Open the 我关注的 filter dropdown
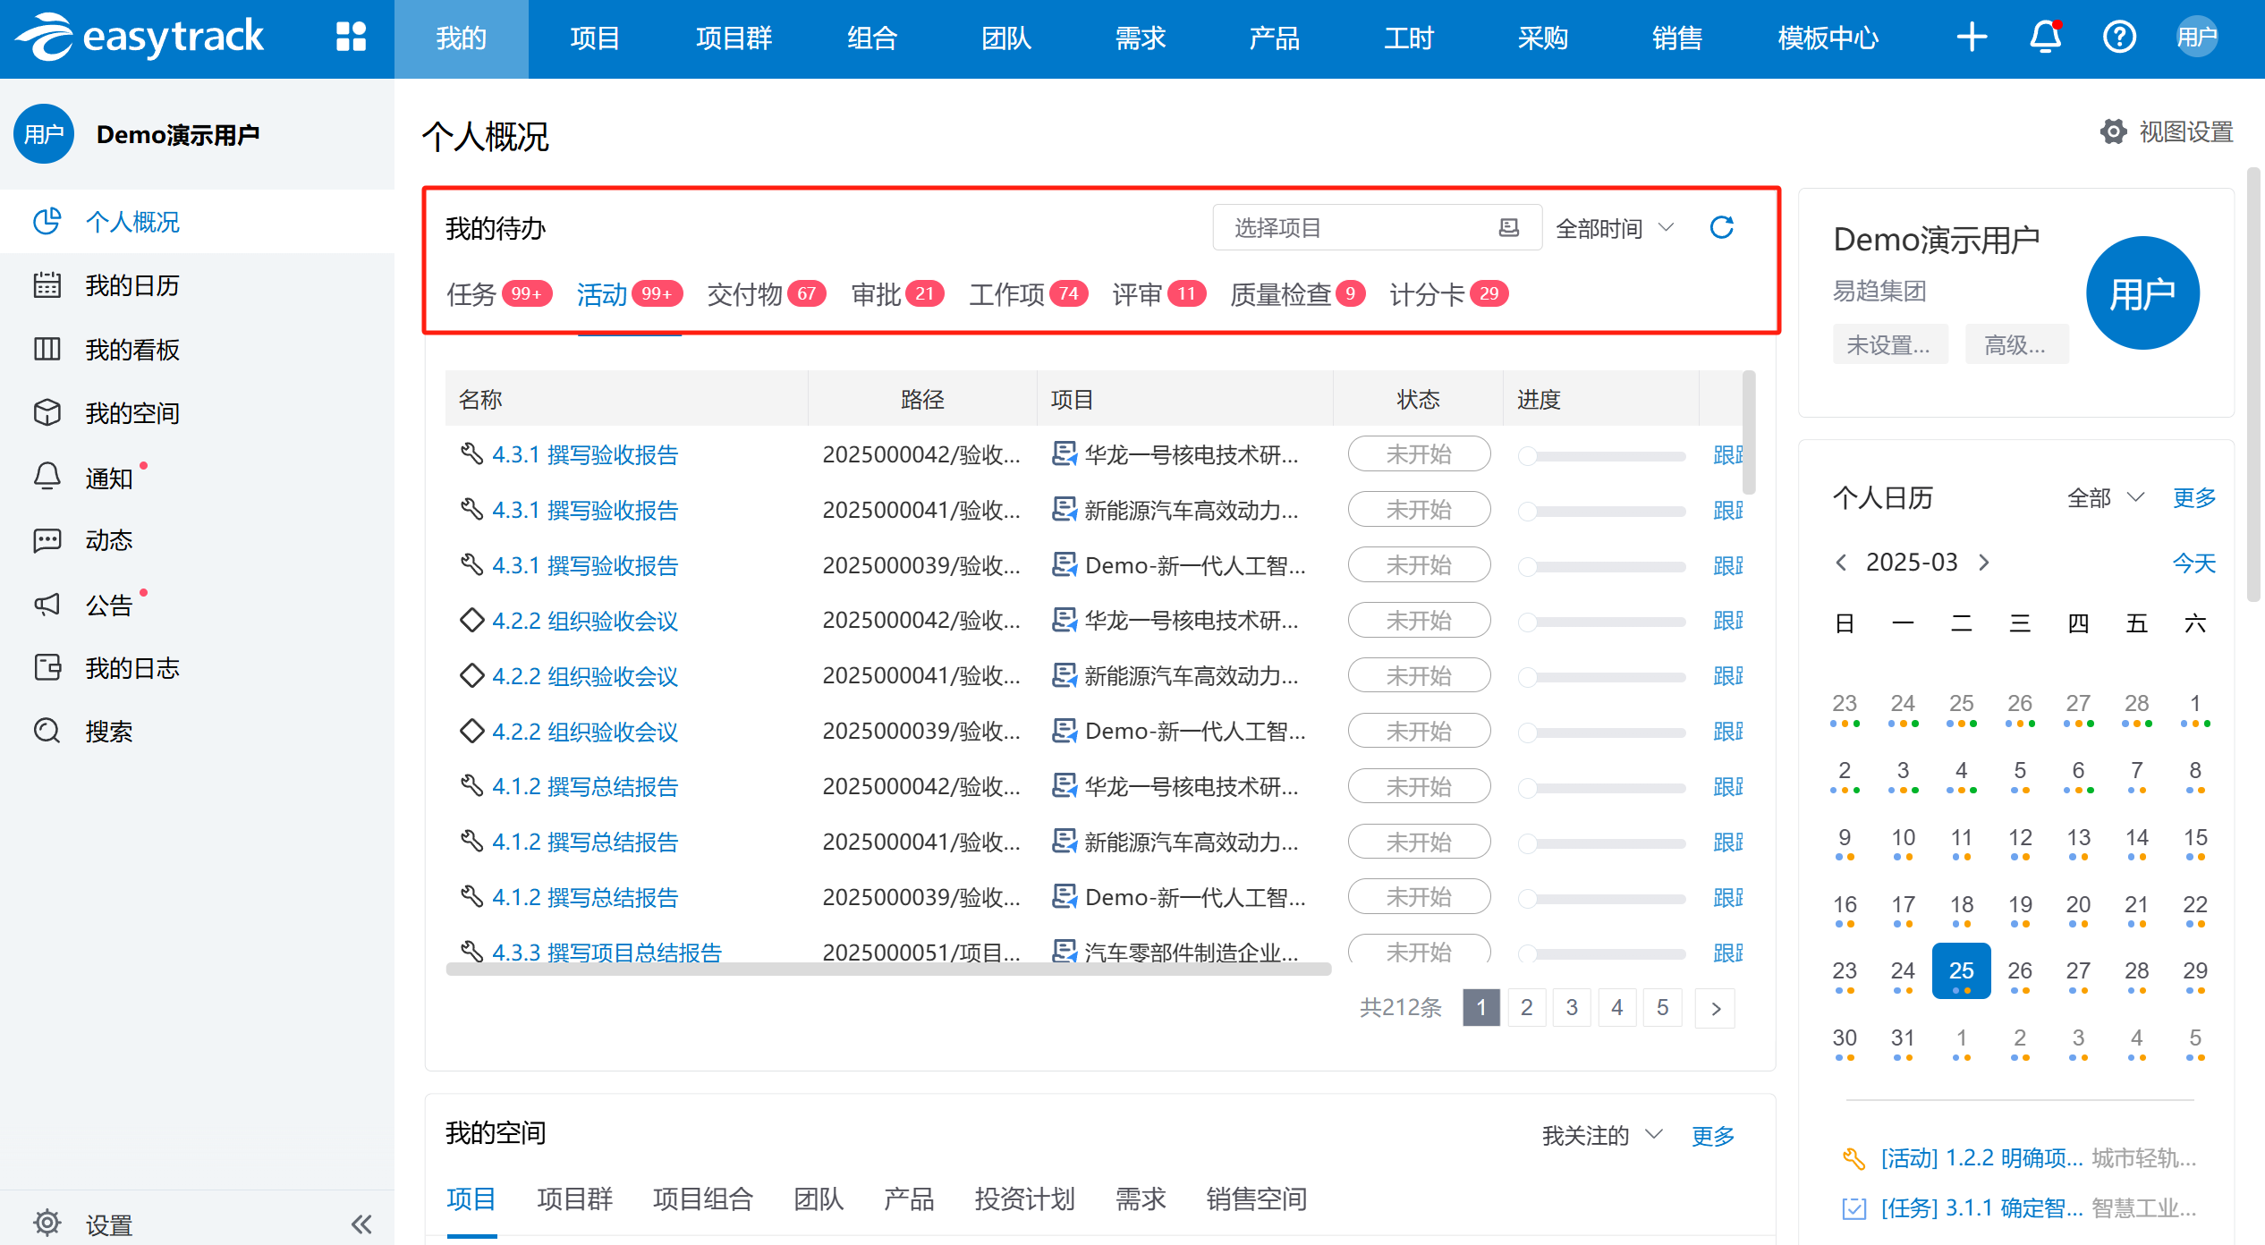Screen dimensions: 2265x1245 click(x=1601, y=1136)
